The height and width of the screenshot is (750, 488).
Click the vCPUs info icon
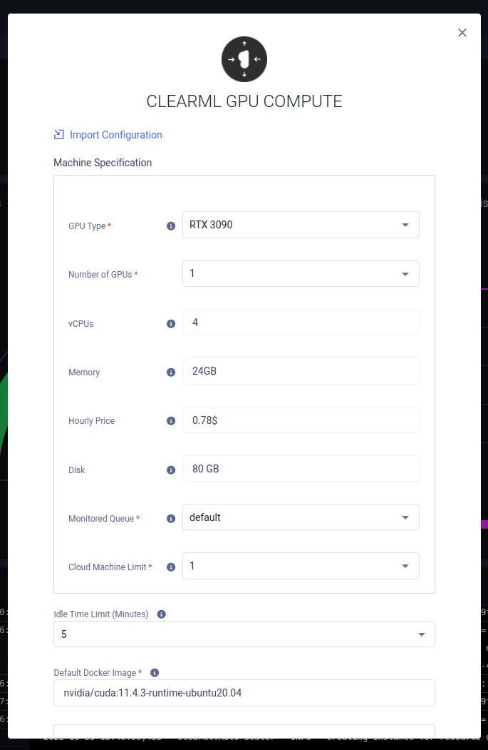(171, 323)
